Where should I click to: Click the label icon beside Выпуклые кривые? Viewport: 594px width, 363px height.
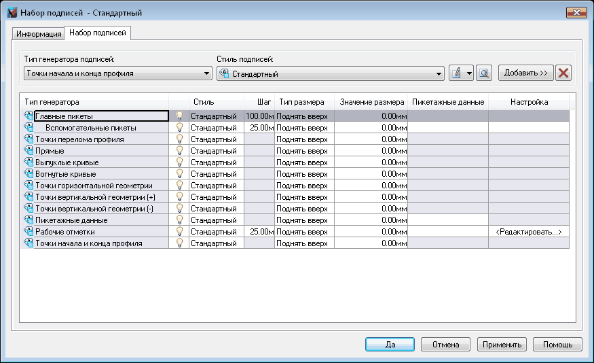coord(29,162)
